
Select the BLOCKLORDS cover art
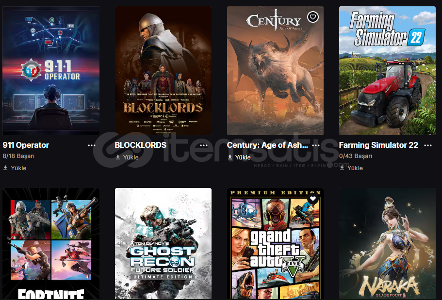point(163,71)
